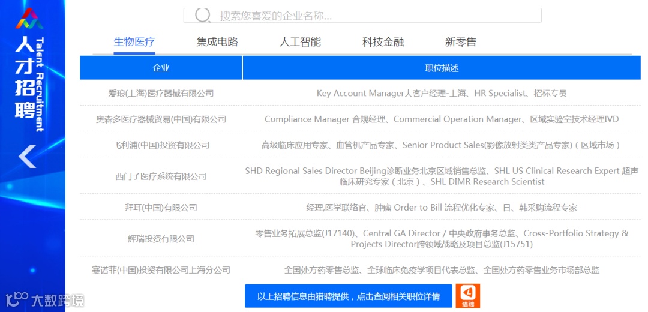Focus the company name search field
This screenshot has height=312, width=648.
point(362,15)
